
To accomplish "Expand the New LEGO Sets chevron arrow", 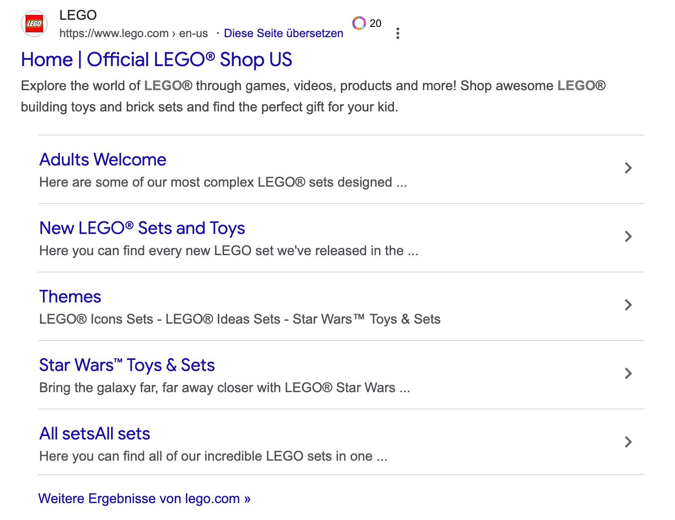I will (628, 236).
